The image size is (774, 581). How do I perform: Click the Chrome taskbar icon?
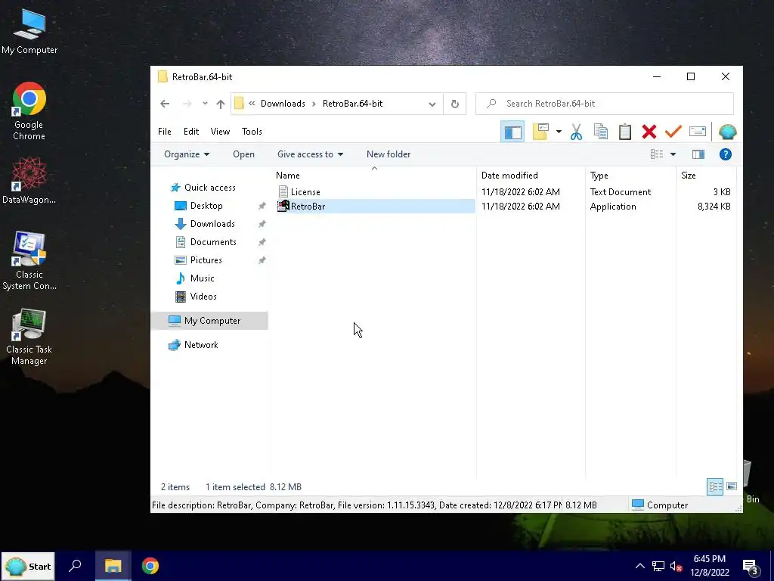coord(150,566)
